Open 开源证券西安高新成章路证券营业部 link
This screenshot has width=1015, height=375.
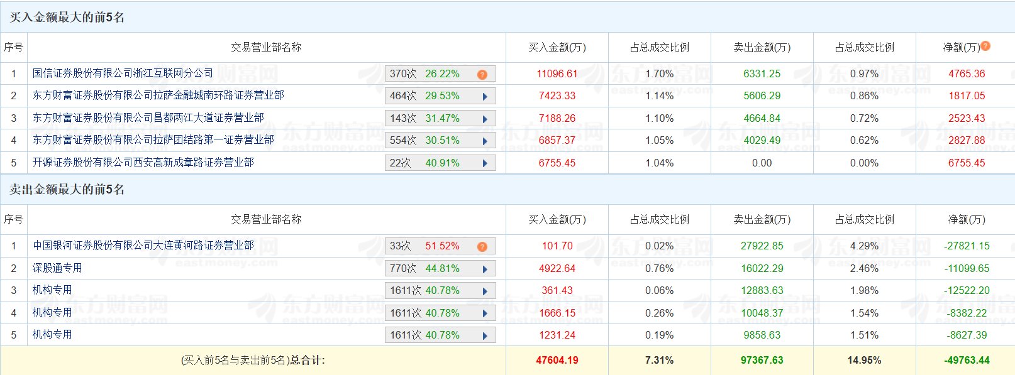(143, 163)
